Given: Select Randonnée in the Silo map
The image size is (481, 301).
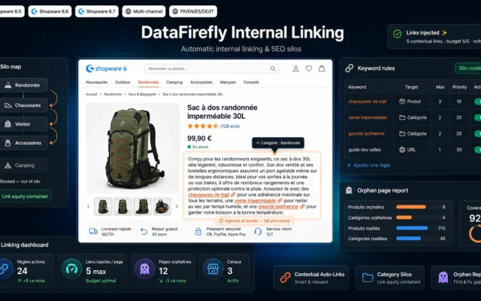Looking at the screenshot, I should [23, 85].
